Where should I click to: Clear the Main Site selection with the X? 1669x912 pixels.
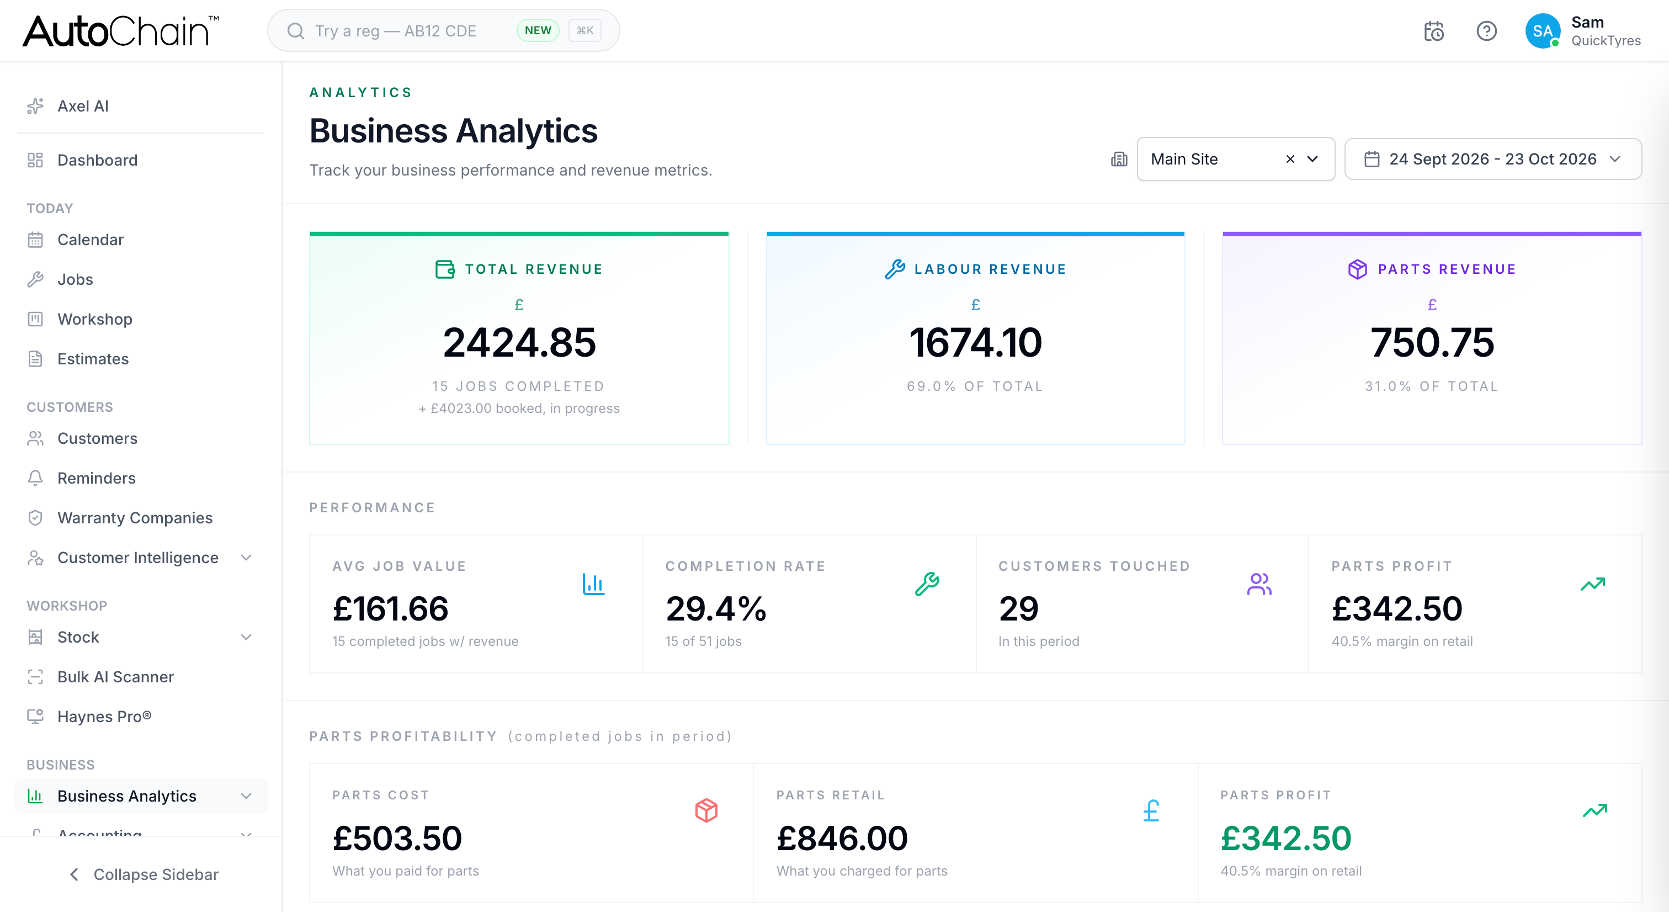(1290, 159)
